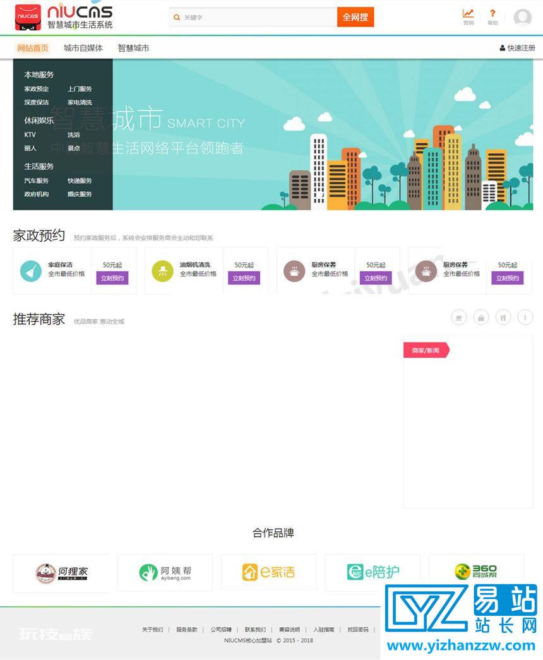Click the more dots icon in 推荐商家
543x660 pixels.
tap(525, 317)
